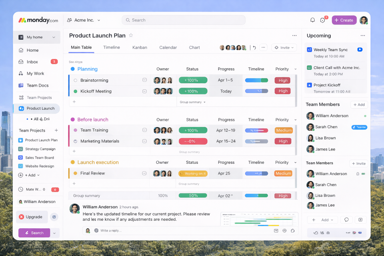
Task: Open the Team Docs sidebar icon
Action: 21,85
